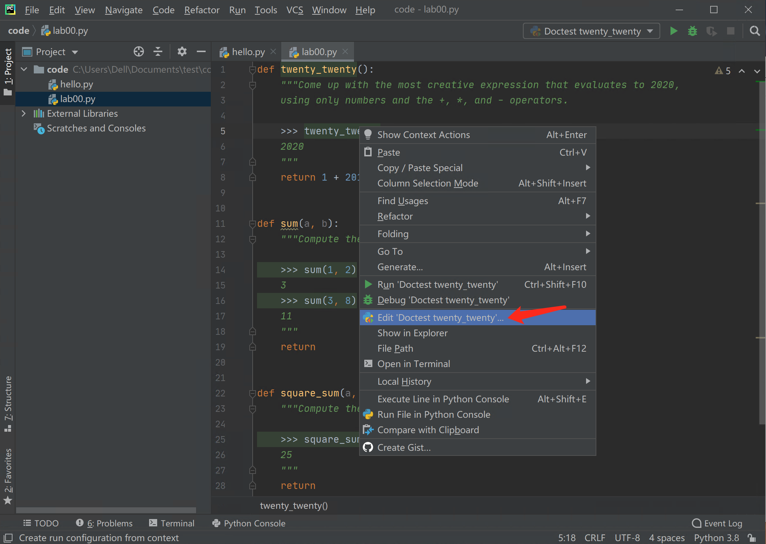The height and width of the screenshot is (544, 766).
Task: Toggle the Structure tool window button
Action: (8, 404)
